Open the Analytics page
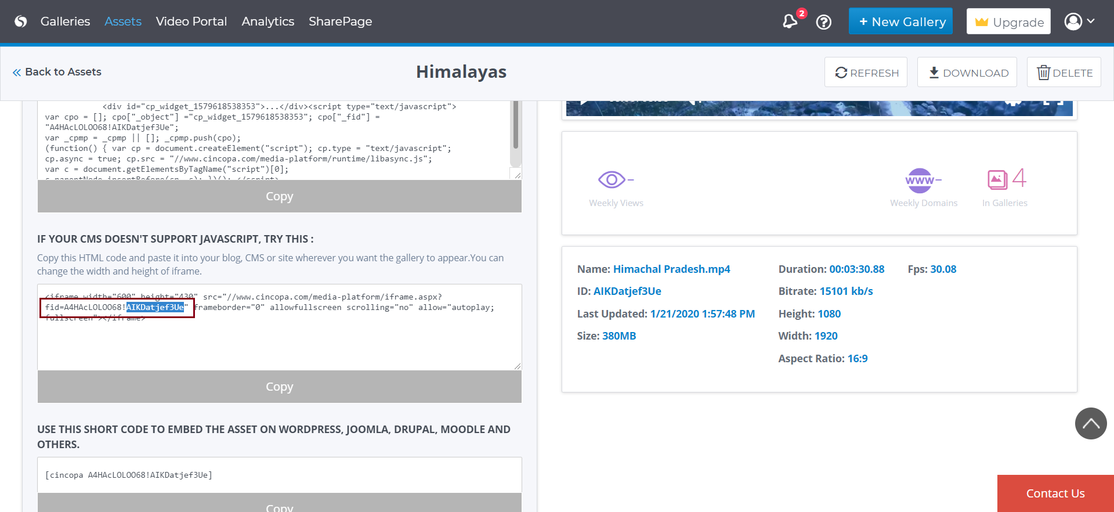This screenshot has width=1114, height=512. [x=267, y=21]
